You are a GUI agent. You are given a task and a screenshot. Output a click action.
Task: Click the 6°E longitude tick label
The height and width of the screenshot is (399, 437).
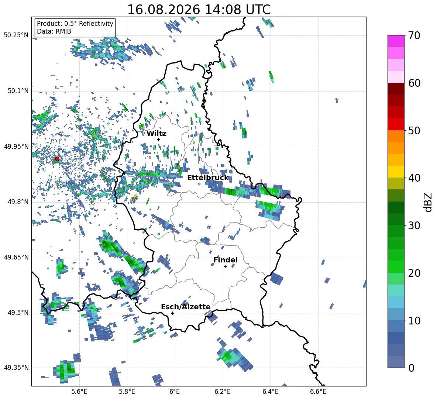[175, 392]
